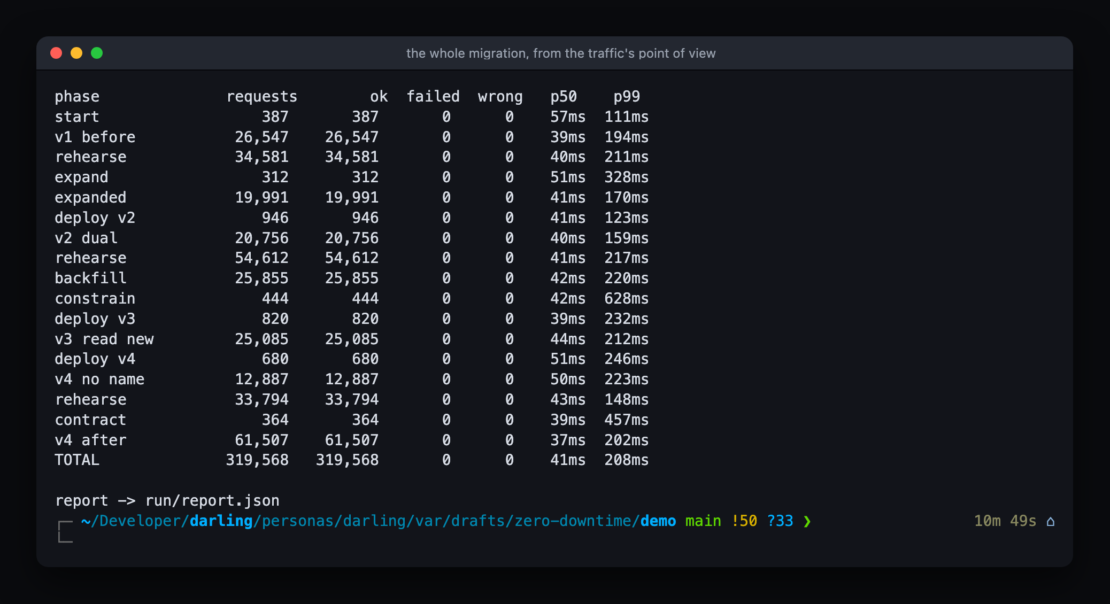
Task: Click the 'v4 after' phase label
Action: tap(90, 440)
